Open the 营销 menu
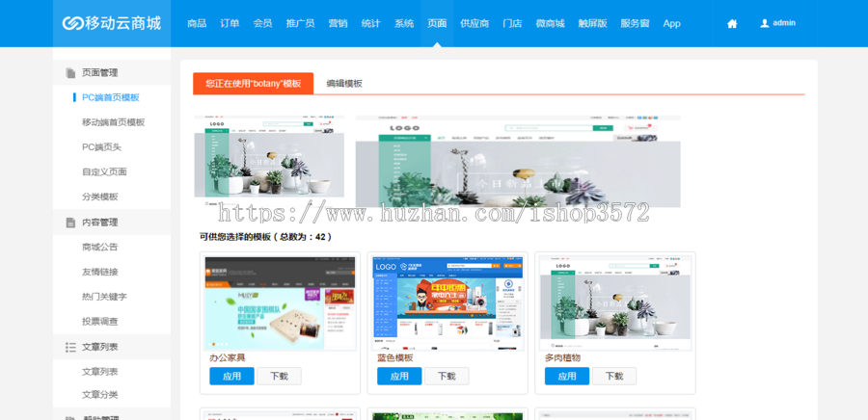This screenshot has width=868, height=420. (338, 23)
